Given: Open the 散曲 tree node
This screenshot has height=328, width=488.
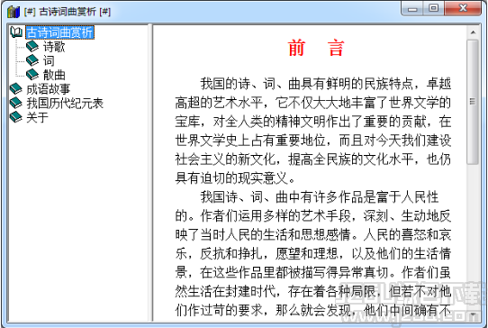Looking at the screenshot, I should (54, 75).
